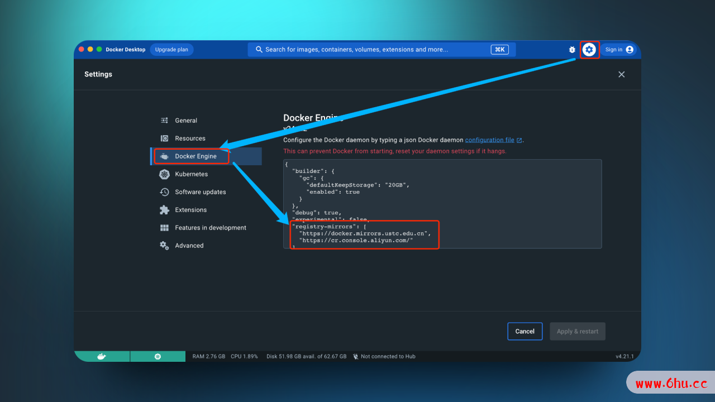Viewport: 715px width, 402px height.
Task: Open the configuration file link
Action: click(490, 140)
